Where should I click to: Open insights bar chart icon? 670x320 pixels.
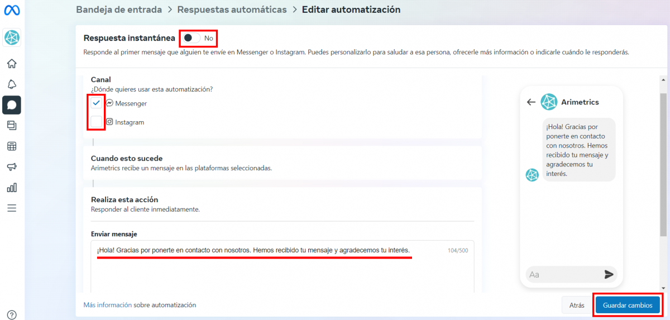(x=12, y=188)
